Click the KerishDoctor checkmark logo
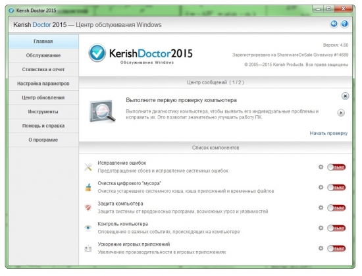The width and height of the screenshot is (362, 276). point(97,53)
